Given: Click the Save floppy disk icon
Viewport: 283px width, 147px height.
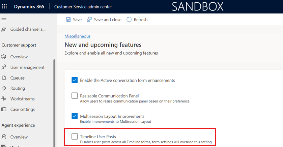Looking at the screenshot, I should 68,20.
